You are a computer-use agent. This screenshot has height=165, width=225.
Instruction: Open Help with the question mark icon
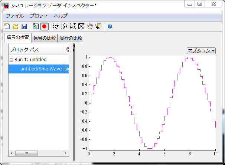click(x=110, y=26)
